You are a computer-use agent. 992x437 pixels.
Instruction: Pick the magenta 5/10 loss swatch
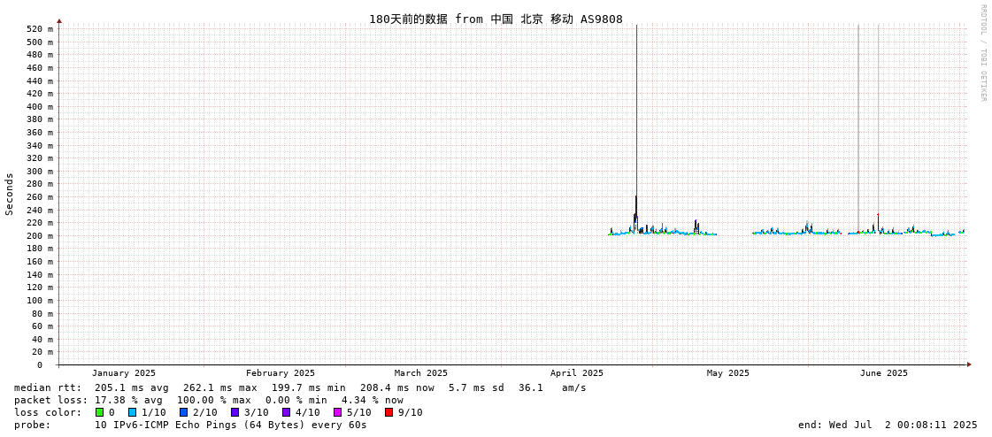point(338,412)
